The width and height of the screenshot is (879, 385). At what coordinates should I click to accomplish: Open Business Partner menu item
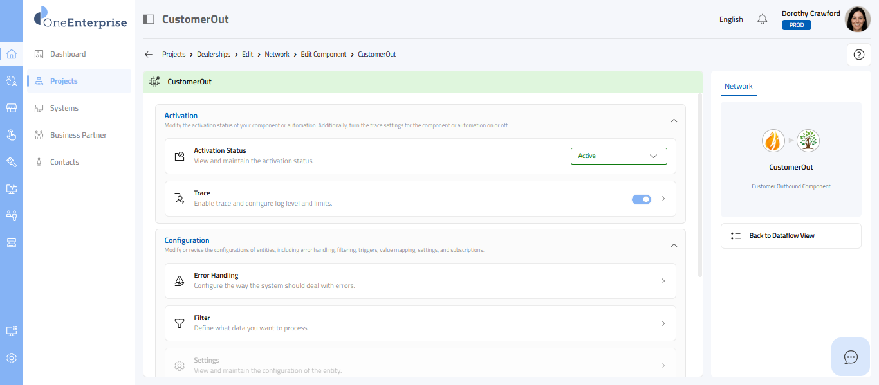point(78,135)
